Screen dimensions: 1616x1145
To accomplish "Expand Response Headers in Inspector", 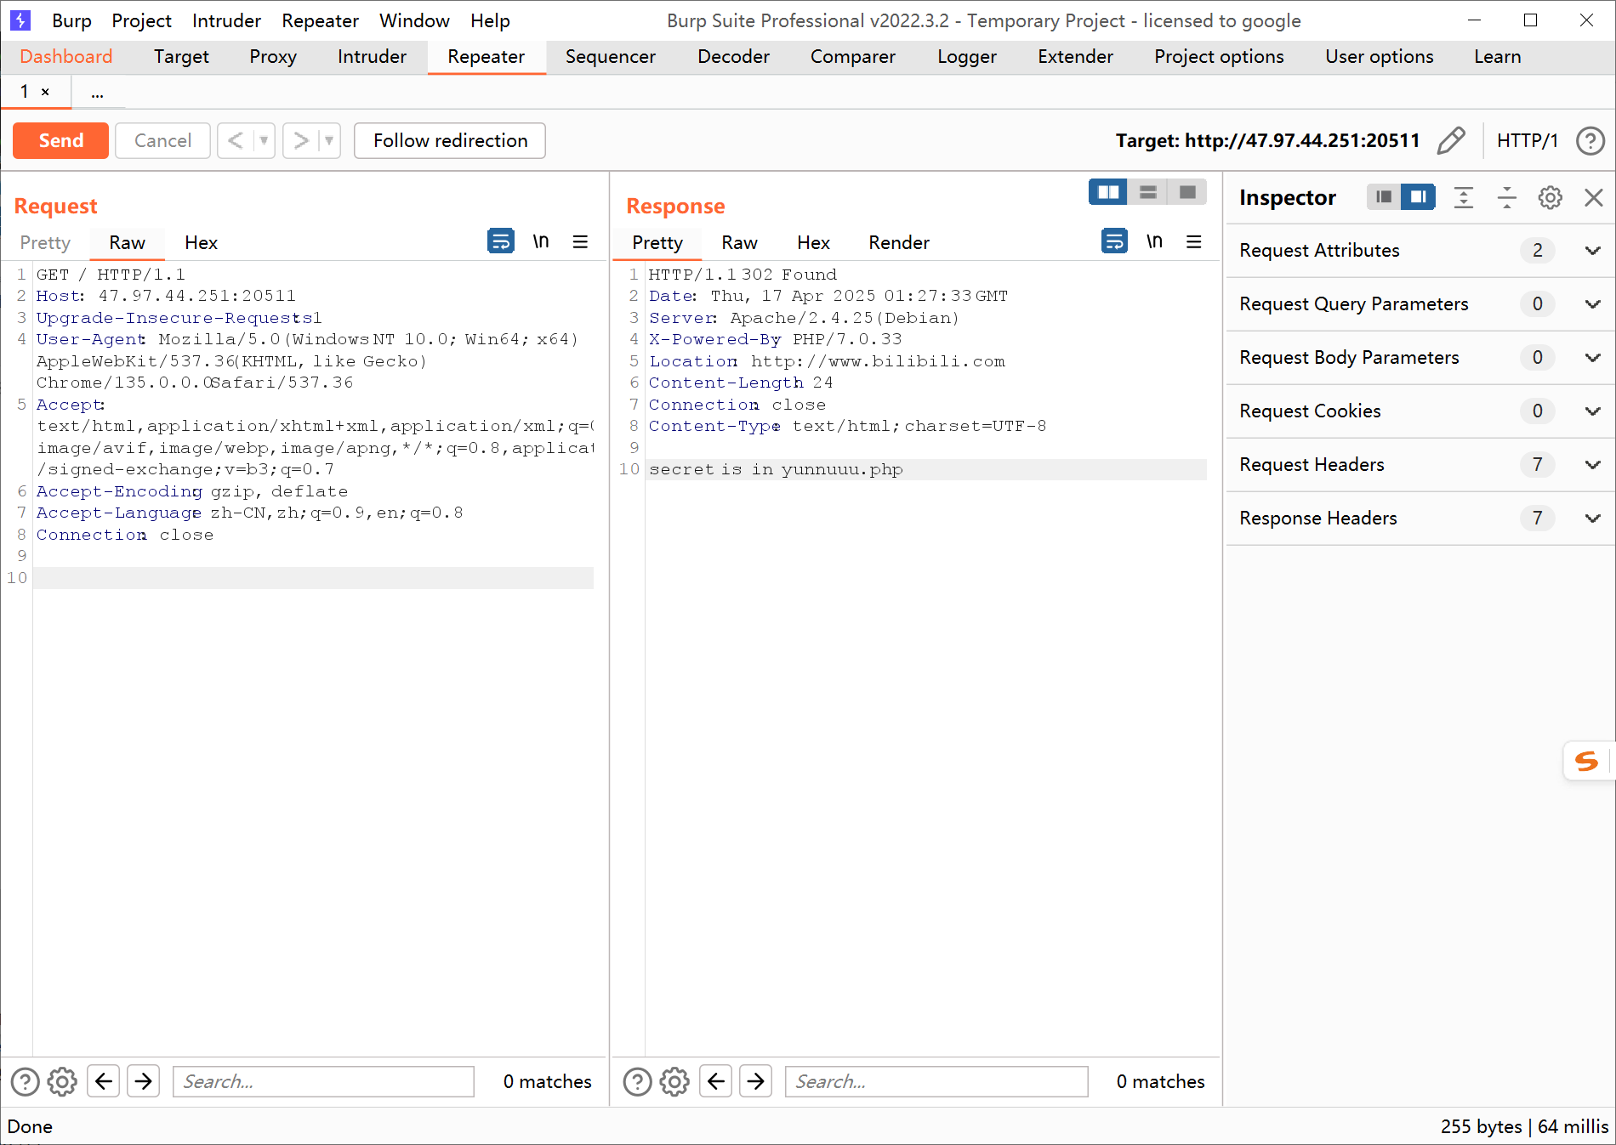I will point(1592,519).
